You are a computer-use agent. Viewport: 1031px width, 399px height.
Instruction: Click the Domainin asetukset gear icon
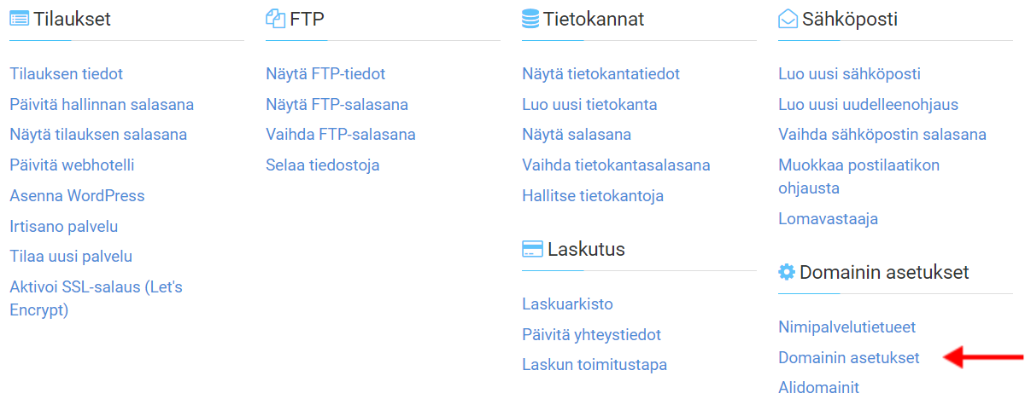(x=787, y=272)
